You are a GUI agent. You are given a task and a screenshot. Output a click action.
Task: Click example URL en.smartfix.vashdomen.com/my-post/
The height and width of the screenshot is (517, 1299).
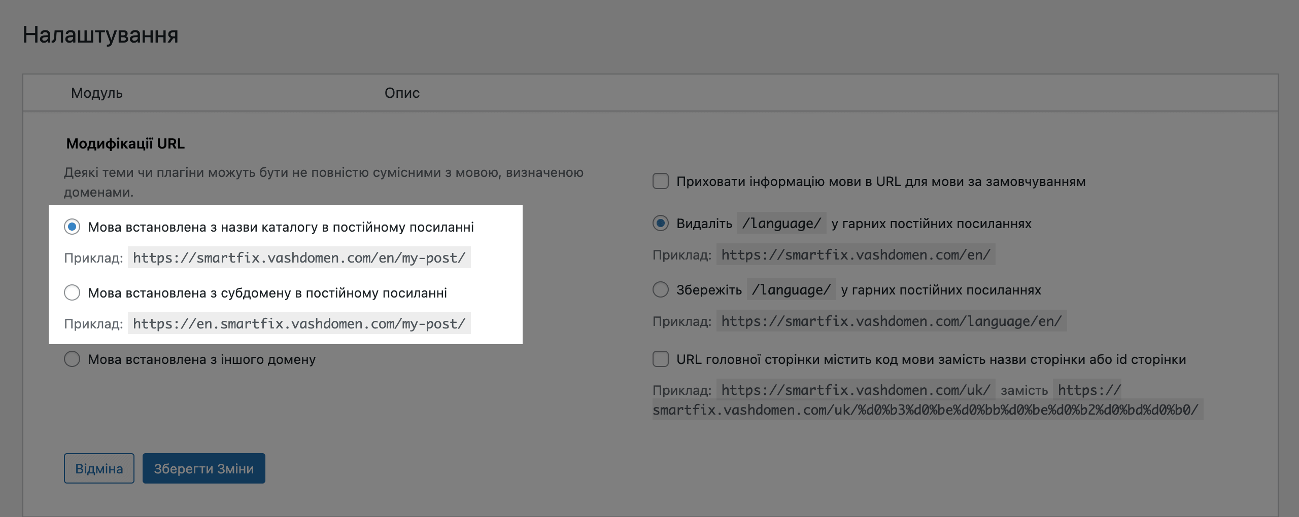299,323
